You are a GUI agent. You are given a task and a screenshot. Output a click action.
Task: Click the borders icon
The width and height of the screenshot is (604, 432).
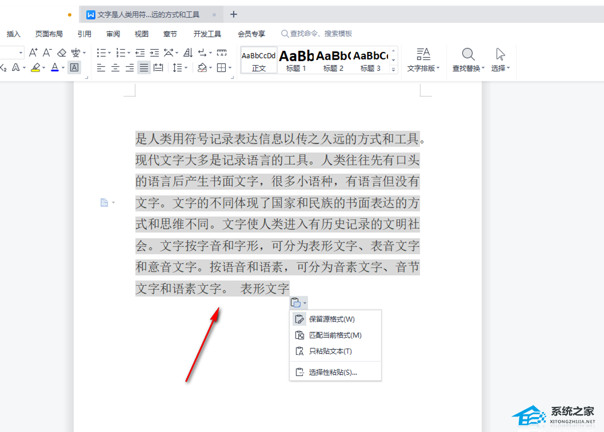[x=222, y=68]
